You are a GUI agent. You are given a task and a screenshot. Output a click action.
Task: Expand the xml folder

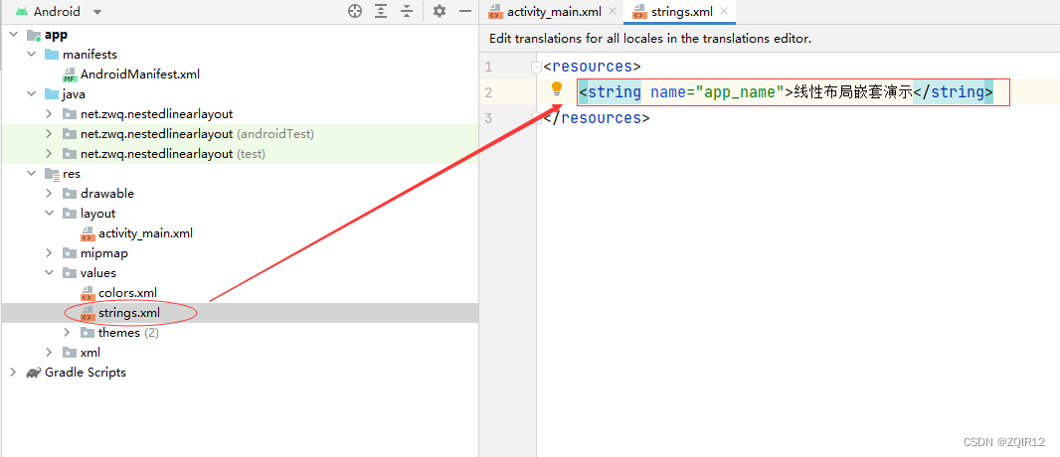(x=49, y=353)
